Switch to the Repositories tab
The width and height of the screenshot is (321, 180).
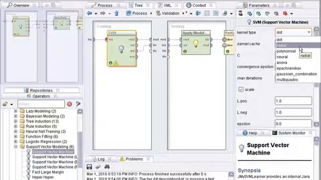41,90
